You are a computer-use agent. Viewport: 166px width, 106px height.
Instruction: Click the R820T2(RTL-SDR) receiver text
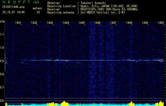click(109, 9)
